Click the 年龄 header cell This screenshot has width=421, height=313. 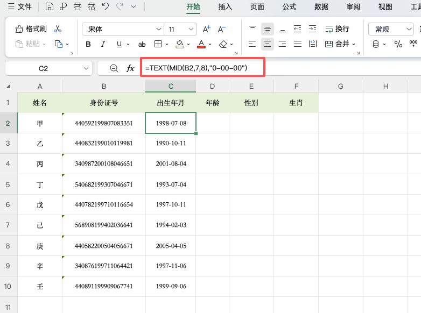click(212, 103)
